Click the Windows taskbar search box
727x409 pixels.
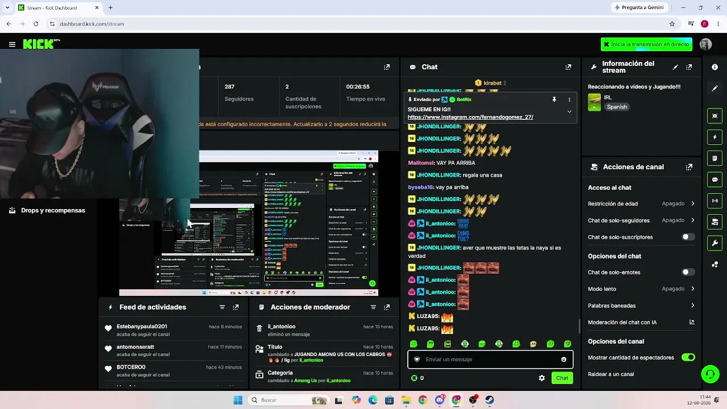tap(289, 400)
